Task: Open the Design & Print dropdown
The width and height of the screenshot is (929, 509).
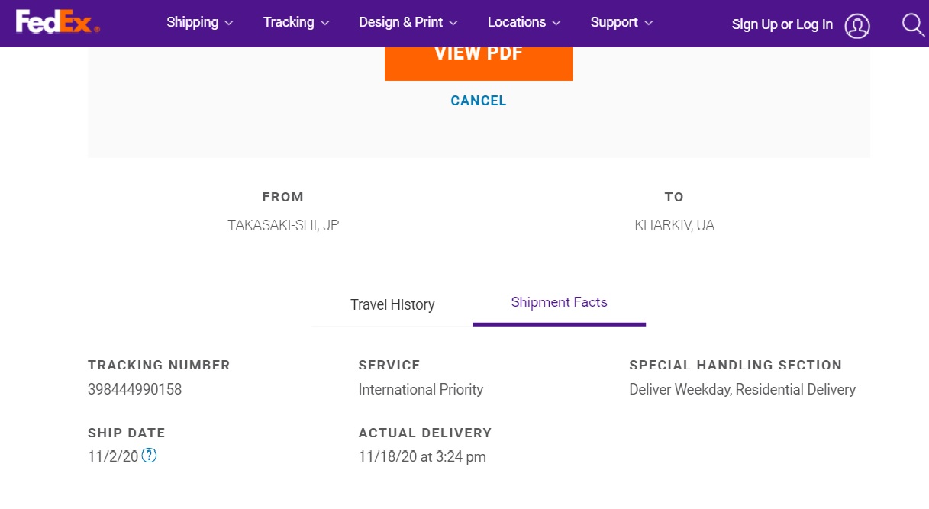Action: click(x=408, y=23)
